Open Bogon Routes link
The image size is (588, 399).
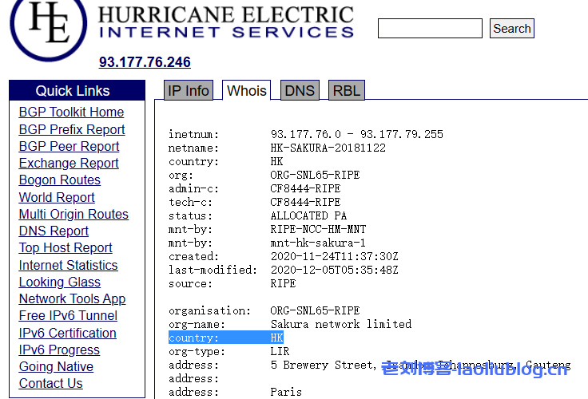pos(60,180)
